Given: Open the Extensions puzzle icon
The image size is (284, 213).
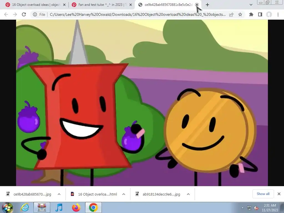Looking at the screenshot, I should pyautogui.click(x=251, y=14).
